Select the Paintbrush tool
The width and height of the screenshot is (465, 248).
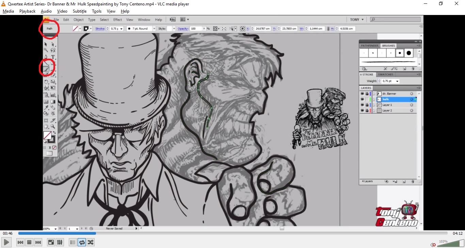pos(46,69)
